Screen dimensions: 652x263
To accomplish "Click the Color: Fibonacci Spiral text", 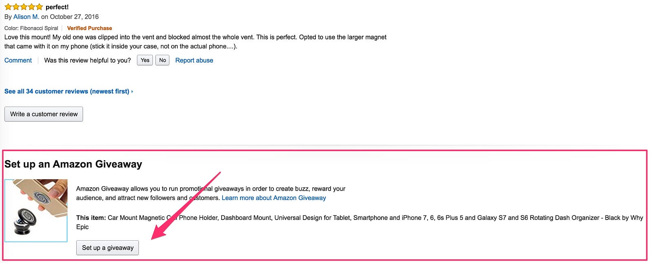I will (x=31, y=28).
